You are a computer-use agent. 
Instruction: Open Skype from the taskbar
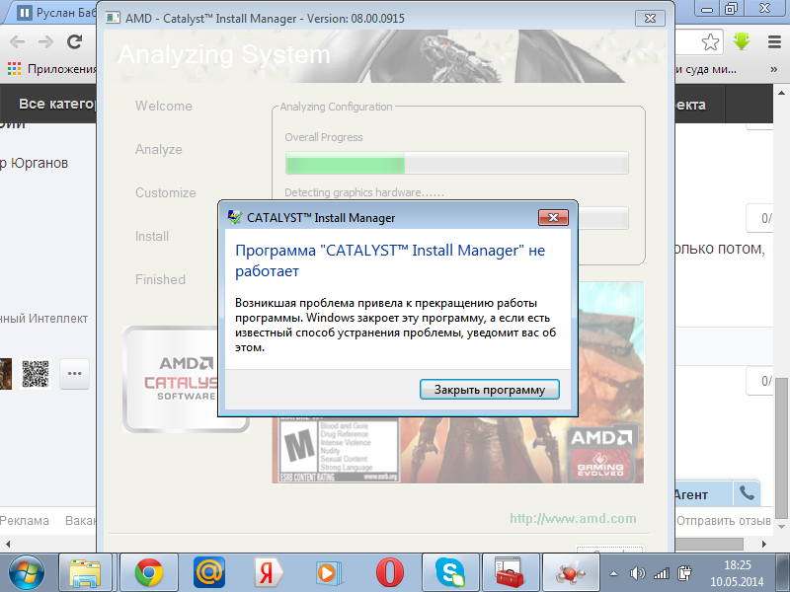coord(450,573)
